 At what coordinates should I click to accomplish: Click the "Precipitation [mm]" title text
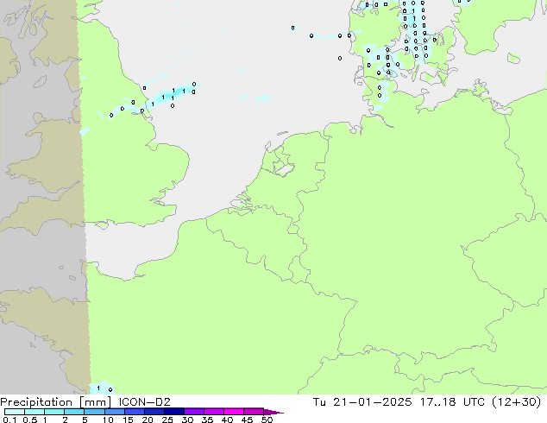pyautogui.click(x=56, y=402)
